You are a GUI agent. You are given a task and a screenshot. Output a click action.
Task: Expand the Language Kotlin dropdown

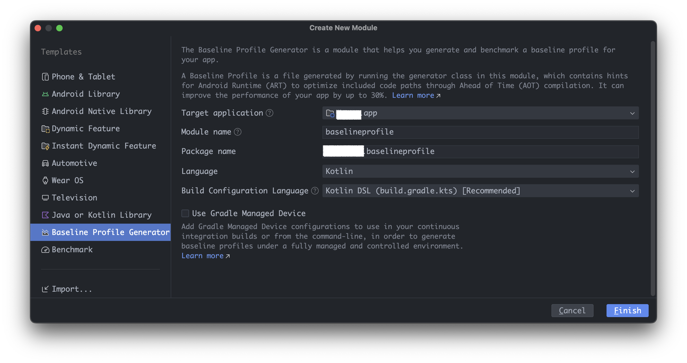click(x=480, y=171)
